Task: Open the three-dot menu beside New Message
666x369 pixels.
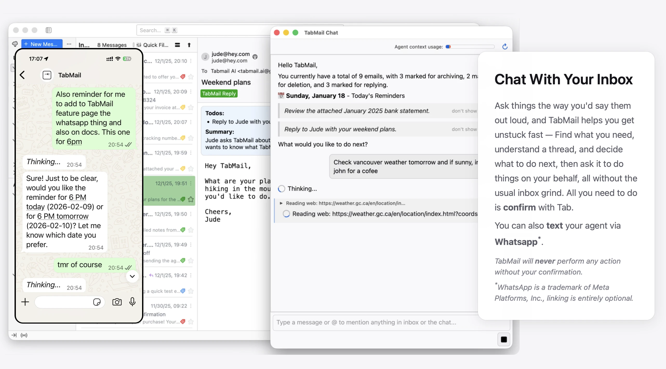Action: click(69, 44)
